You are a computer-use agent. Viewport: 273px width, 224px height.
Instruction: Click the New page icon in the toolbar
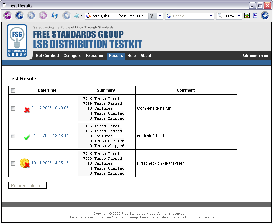pyautogui.click(x=76, y=16)
